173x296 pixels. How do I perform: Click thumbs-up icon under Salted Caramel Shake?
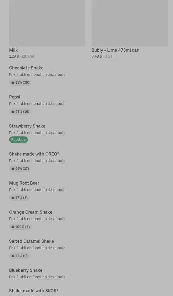click(x=13, y=256)
